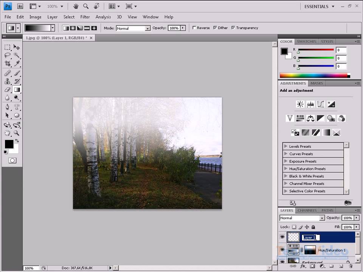Toggle Quick Mask mode

(x=12, y=161)
